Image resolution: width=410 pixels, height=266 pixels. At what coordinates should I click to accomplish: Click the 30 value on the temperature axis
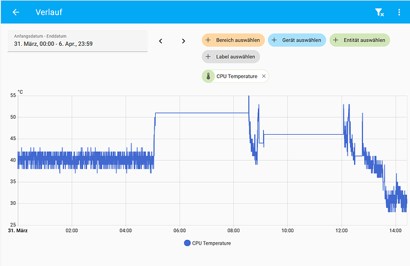click(13, 203)
